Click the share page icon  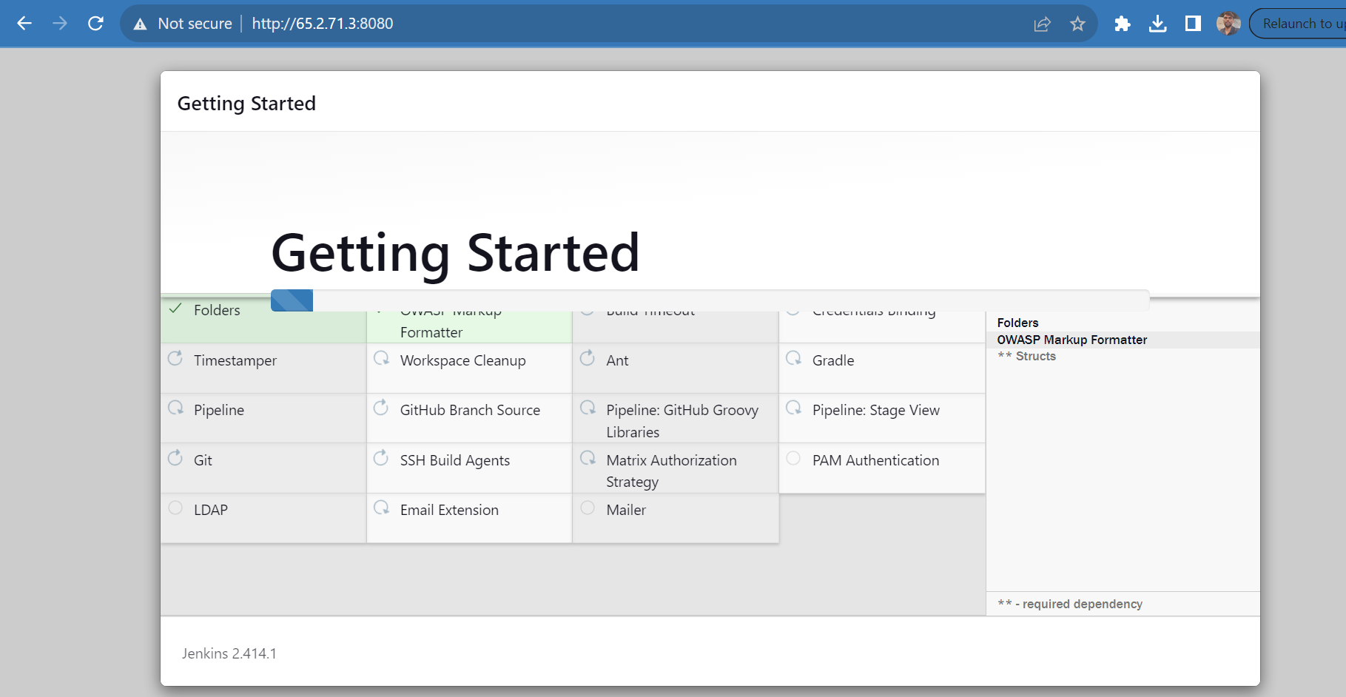coord(1042,24)
